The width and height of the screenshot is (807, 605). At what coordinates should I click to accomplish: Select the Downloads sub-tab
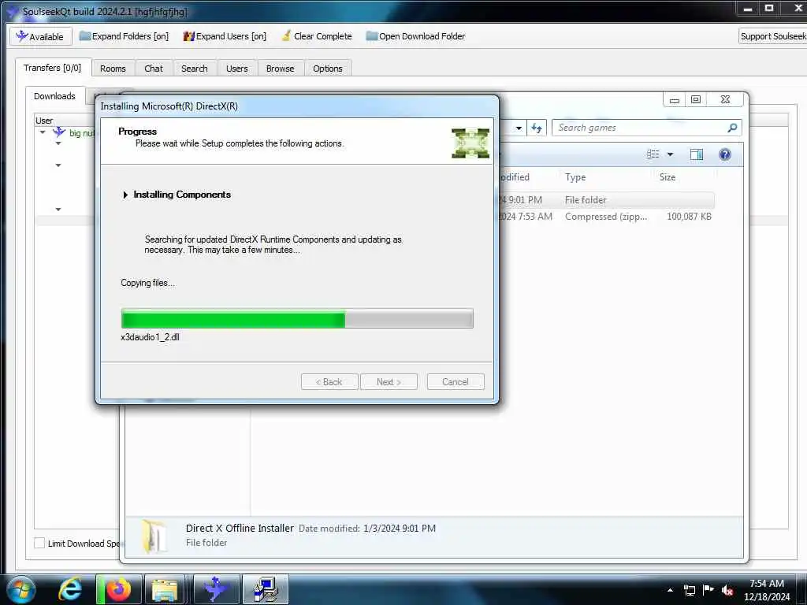click(54, 96)
